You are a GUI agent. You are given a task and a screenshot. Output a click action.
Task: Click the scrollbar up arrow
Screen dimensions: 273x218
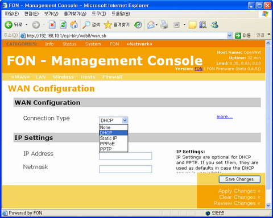pyautogui.click(x=268, y=43)
